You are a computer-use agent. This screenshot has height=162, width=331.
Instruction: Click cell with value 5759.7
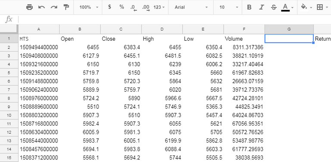(121, 90)
